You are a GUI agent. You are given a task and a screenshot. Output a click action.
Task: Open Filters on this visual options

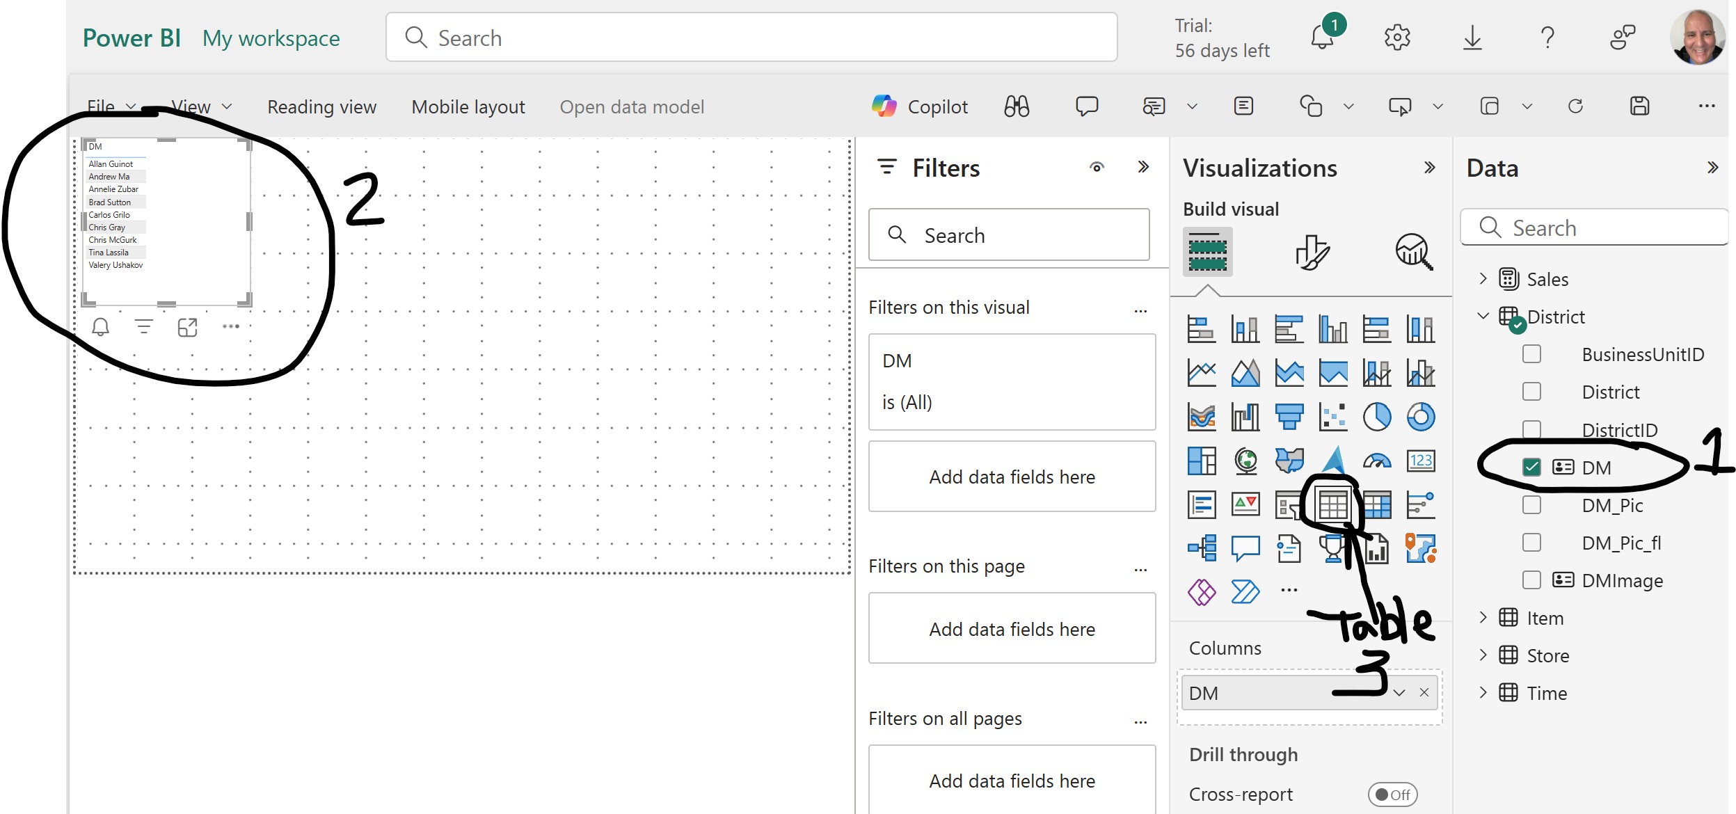(x=1140, y=310)
